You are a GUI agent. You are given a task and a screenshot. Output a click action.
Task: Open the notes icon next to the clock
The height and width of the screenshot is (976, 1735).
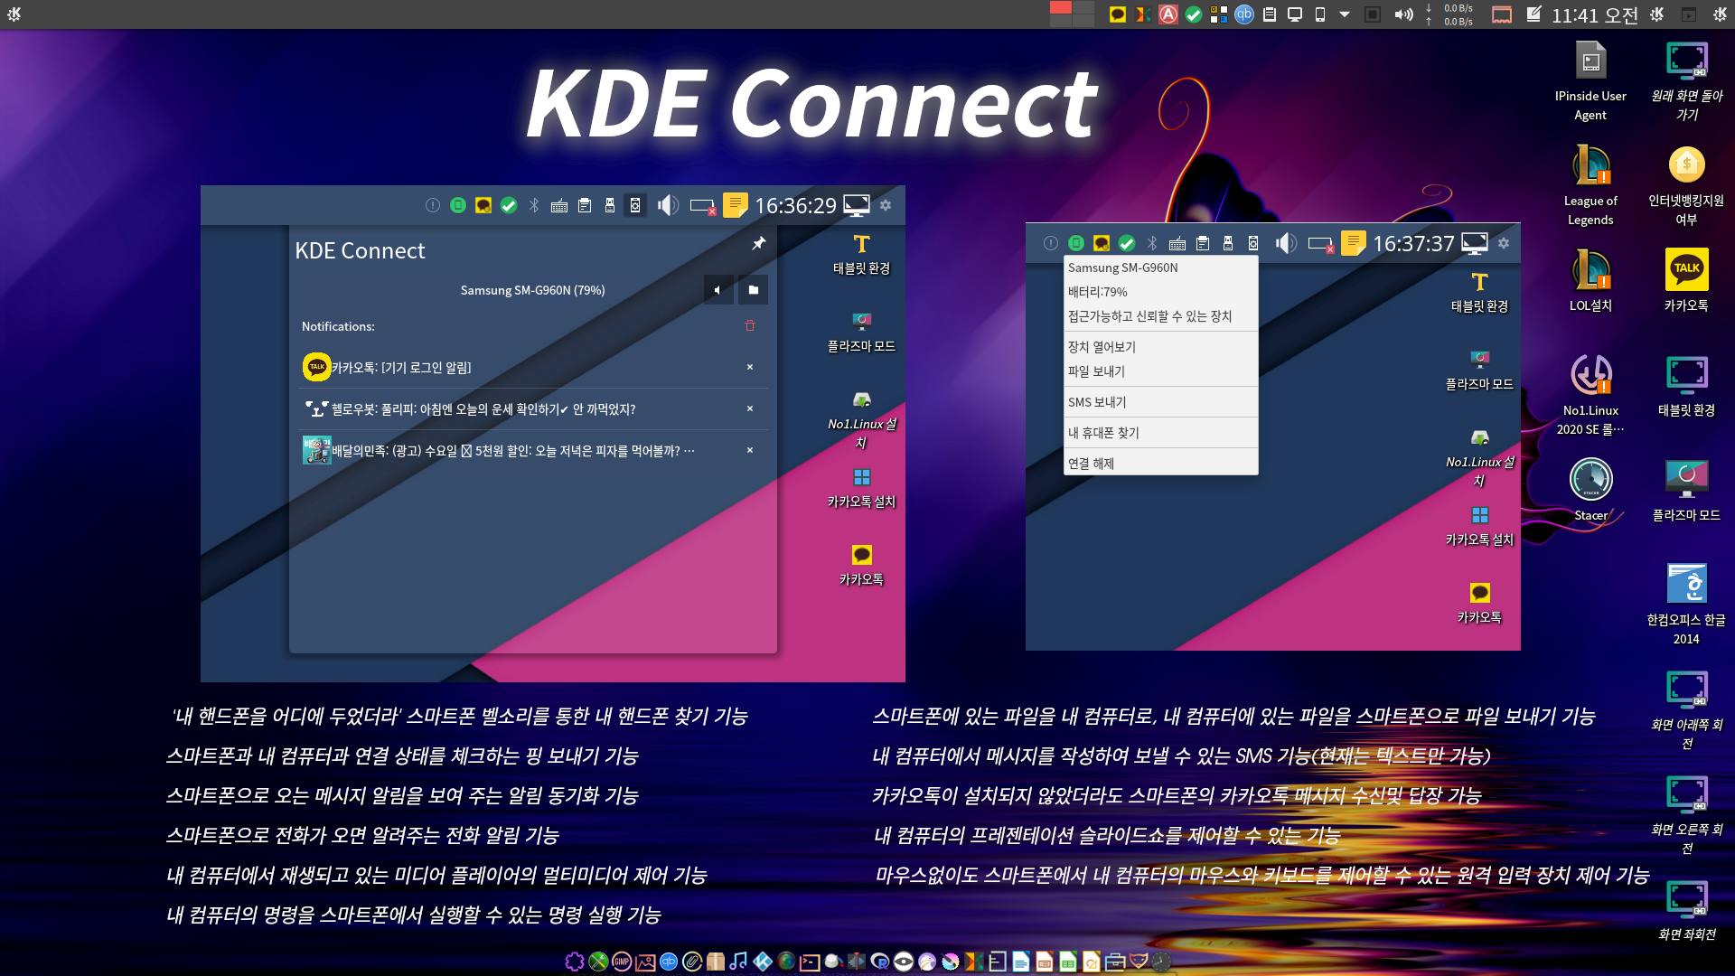pyautogui.click(x=1533, y=14)
